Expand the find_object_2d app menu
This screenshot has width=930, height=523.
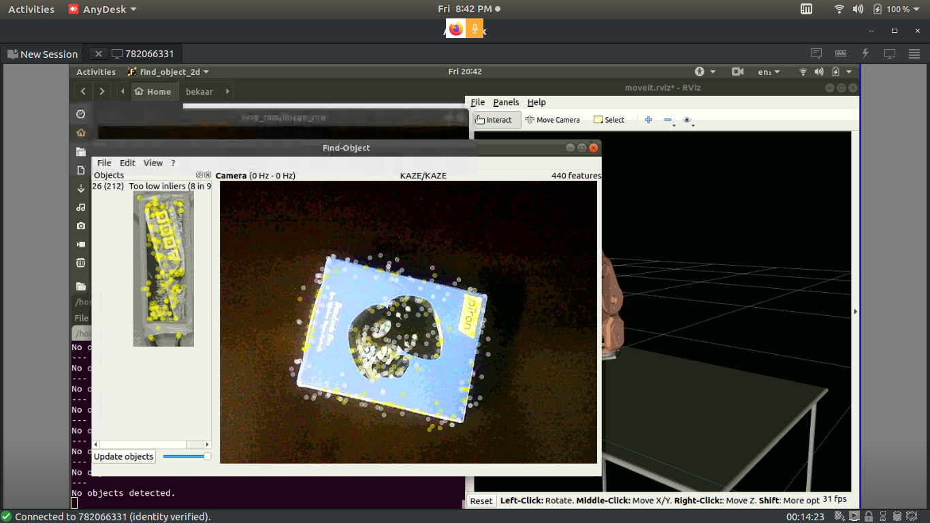pyautogui.click(x=168, y=72)
